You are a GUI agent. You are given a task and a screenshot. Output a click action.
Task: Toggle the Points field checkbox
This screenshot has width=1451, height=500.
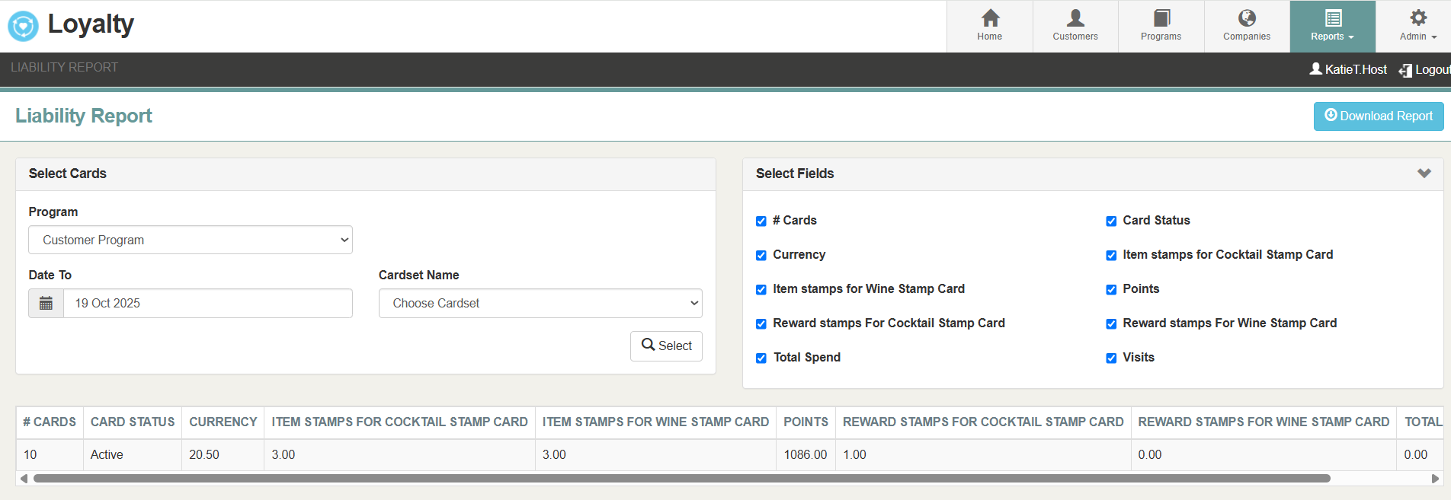coord(1111,290)
